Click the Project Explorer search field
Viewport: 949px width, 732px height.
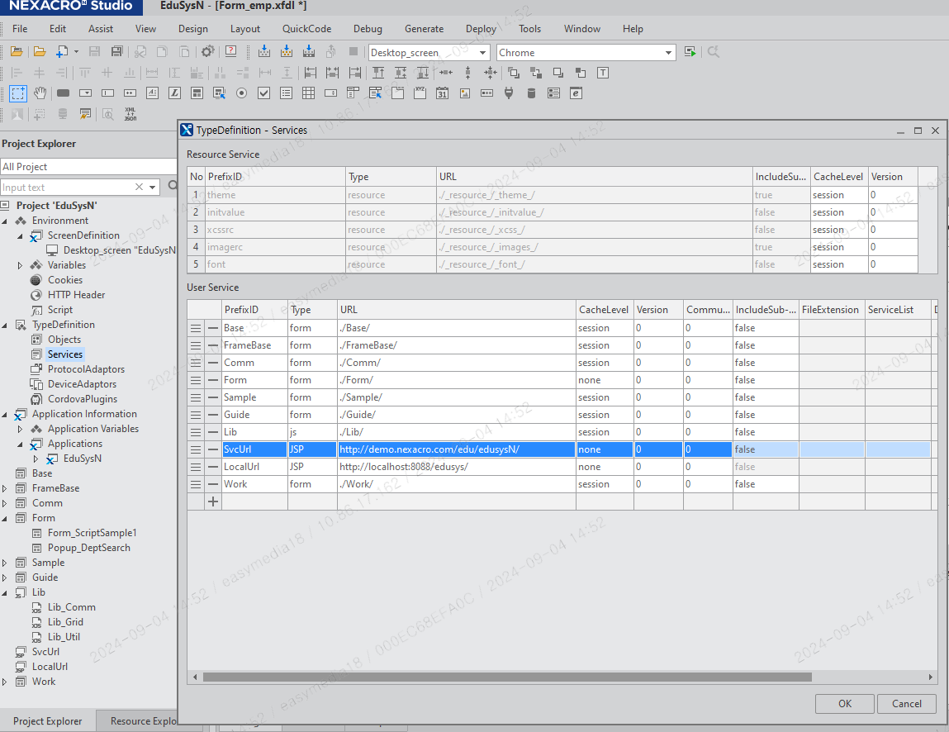click(66, 188)
